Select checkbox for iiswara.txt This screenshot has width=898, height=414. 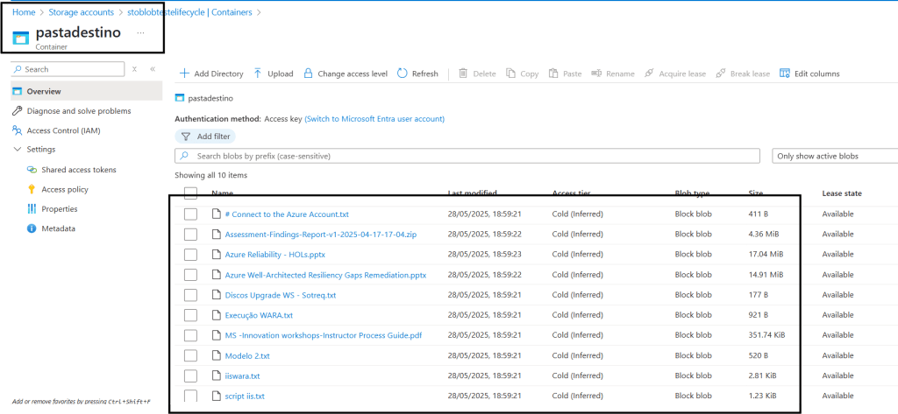(190, 375)
